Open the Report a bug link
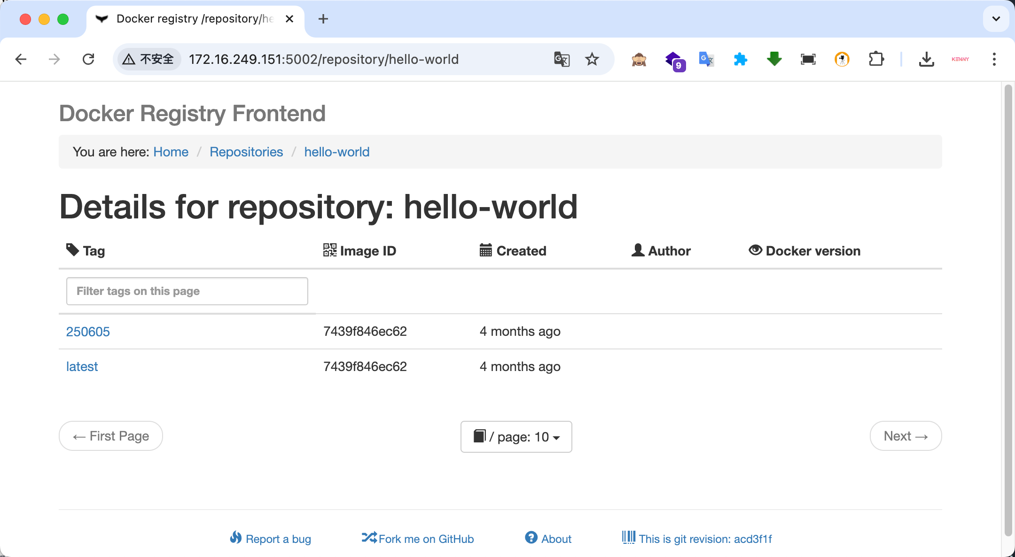 tap(271, 539)
